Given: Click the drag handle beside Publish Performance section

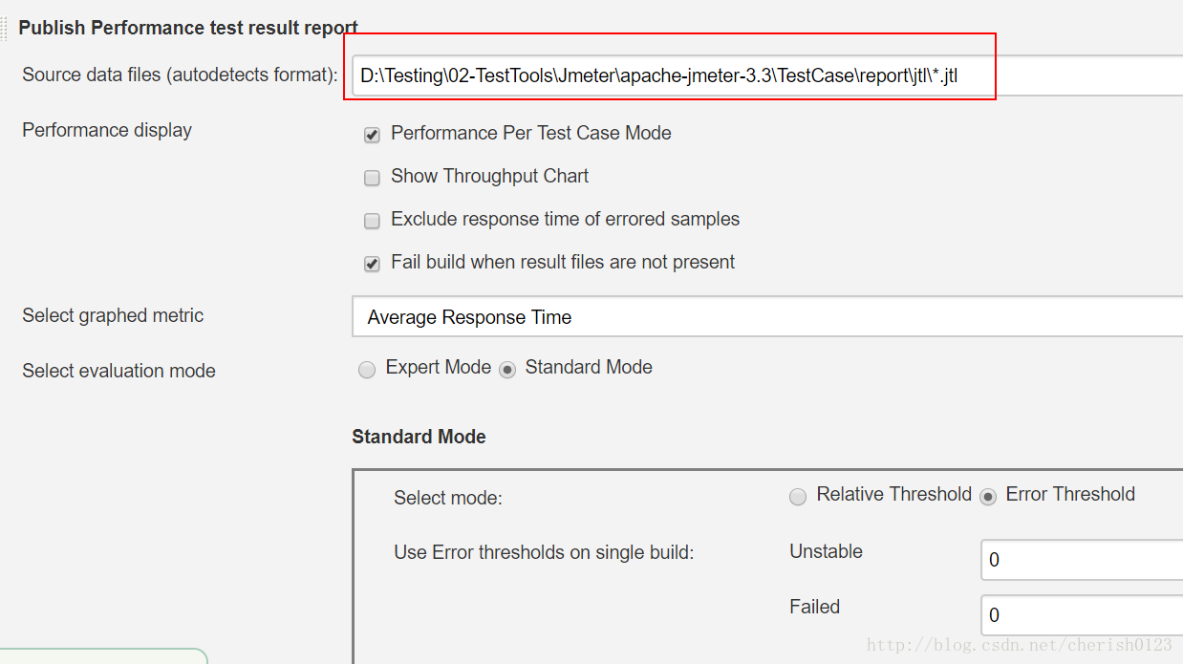Looking at the screenshot, I should tap(5, 28).
